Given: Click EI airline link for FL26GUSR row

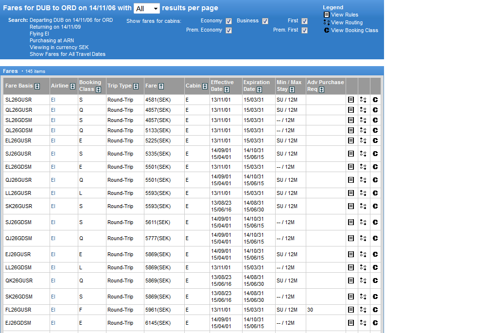Looking at the screenshot, I should coord(53,310).
